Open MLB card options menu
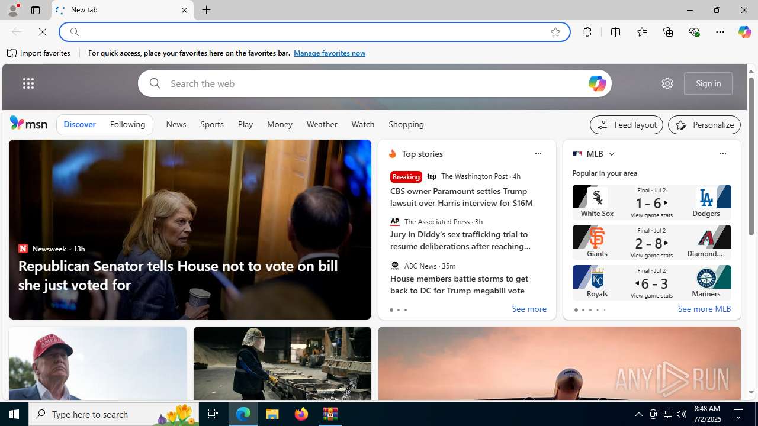The height and width of the screenshot is (426, 758). click(x=722, y=154)
